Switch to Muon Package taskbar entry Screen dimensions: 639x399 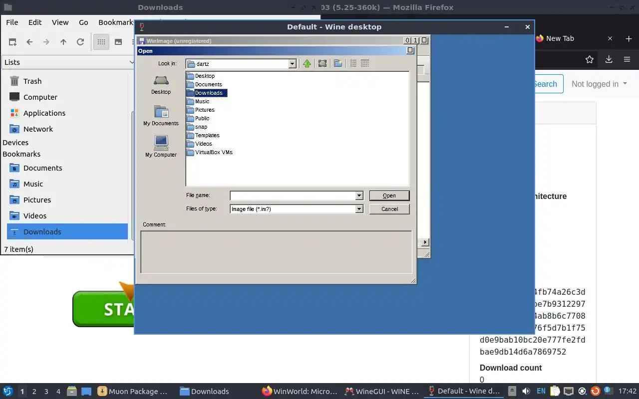(x=133, y=392)
